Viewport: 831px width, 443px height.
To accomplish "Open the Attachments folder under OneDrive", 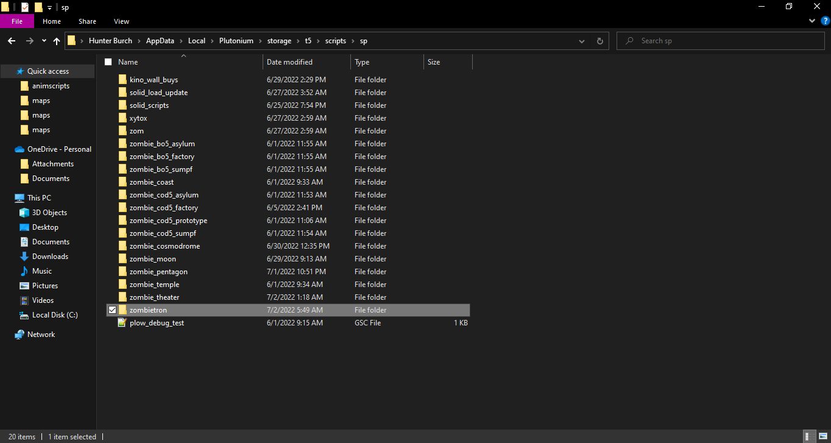I will point(53,164).
